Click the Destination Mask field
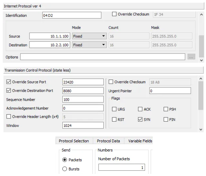 (172, 45)
